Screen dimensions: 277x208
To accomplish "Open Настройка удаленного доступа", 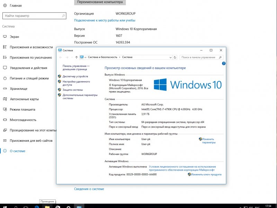I will [76, 83].
